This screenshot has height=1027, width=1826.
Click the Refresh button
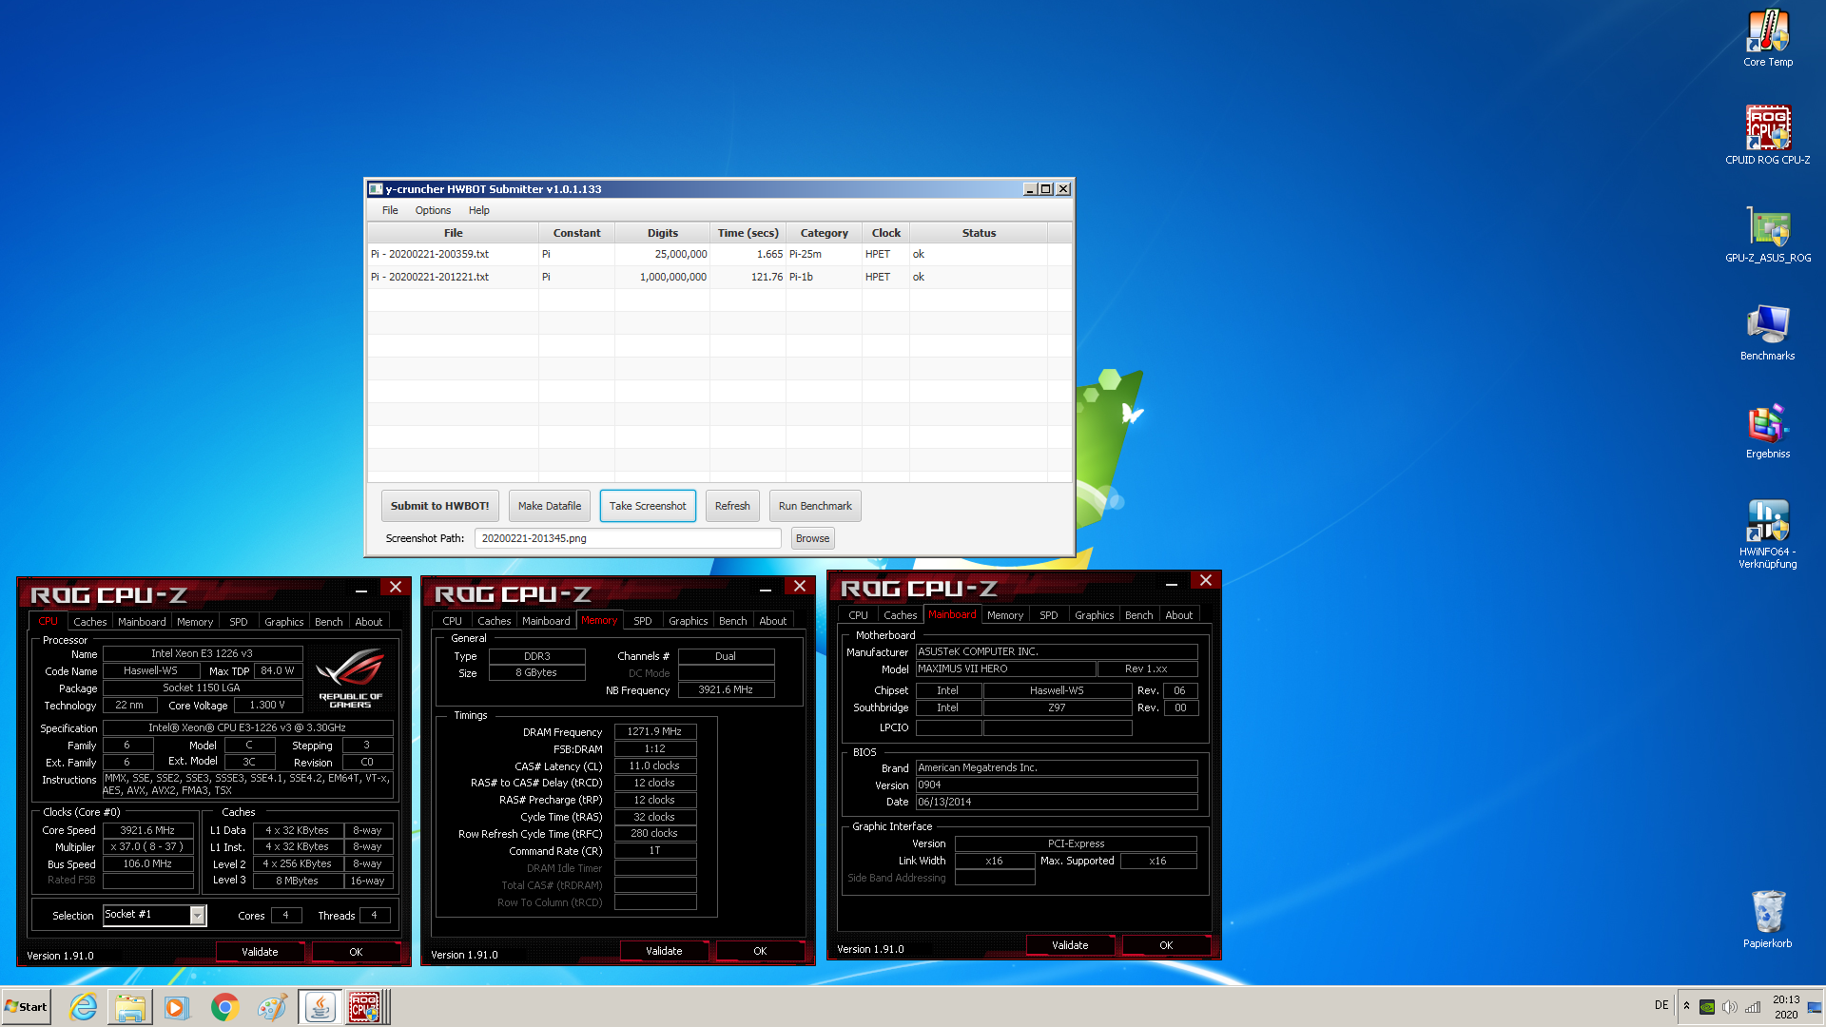coord(732,506)
